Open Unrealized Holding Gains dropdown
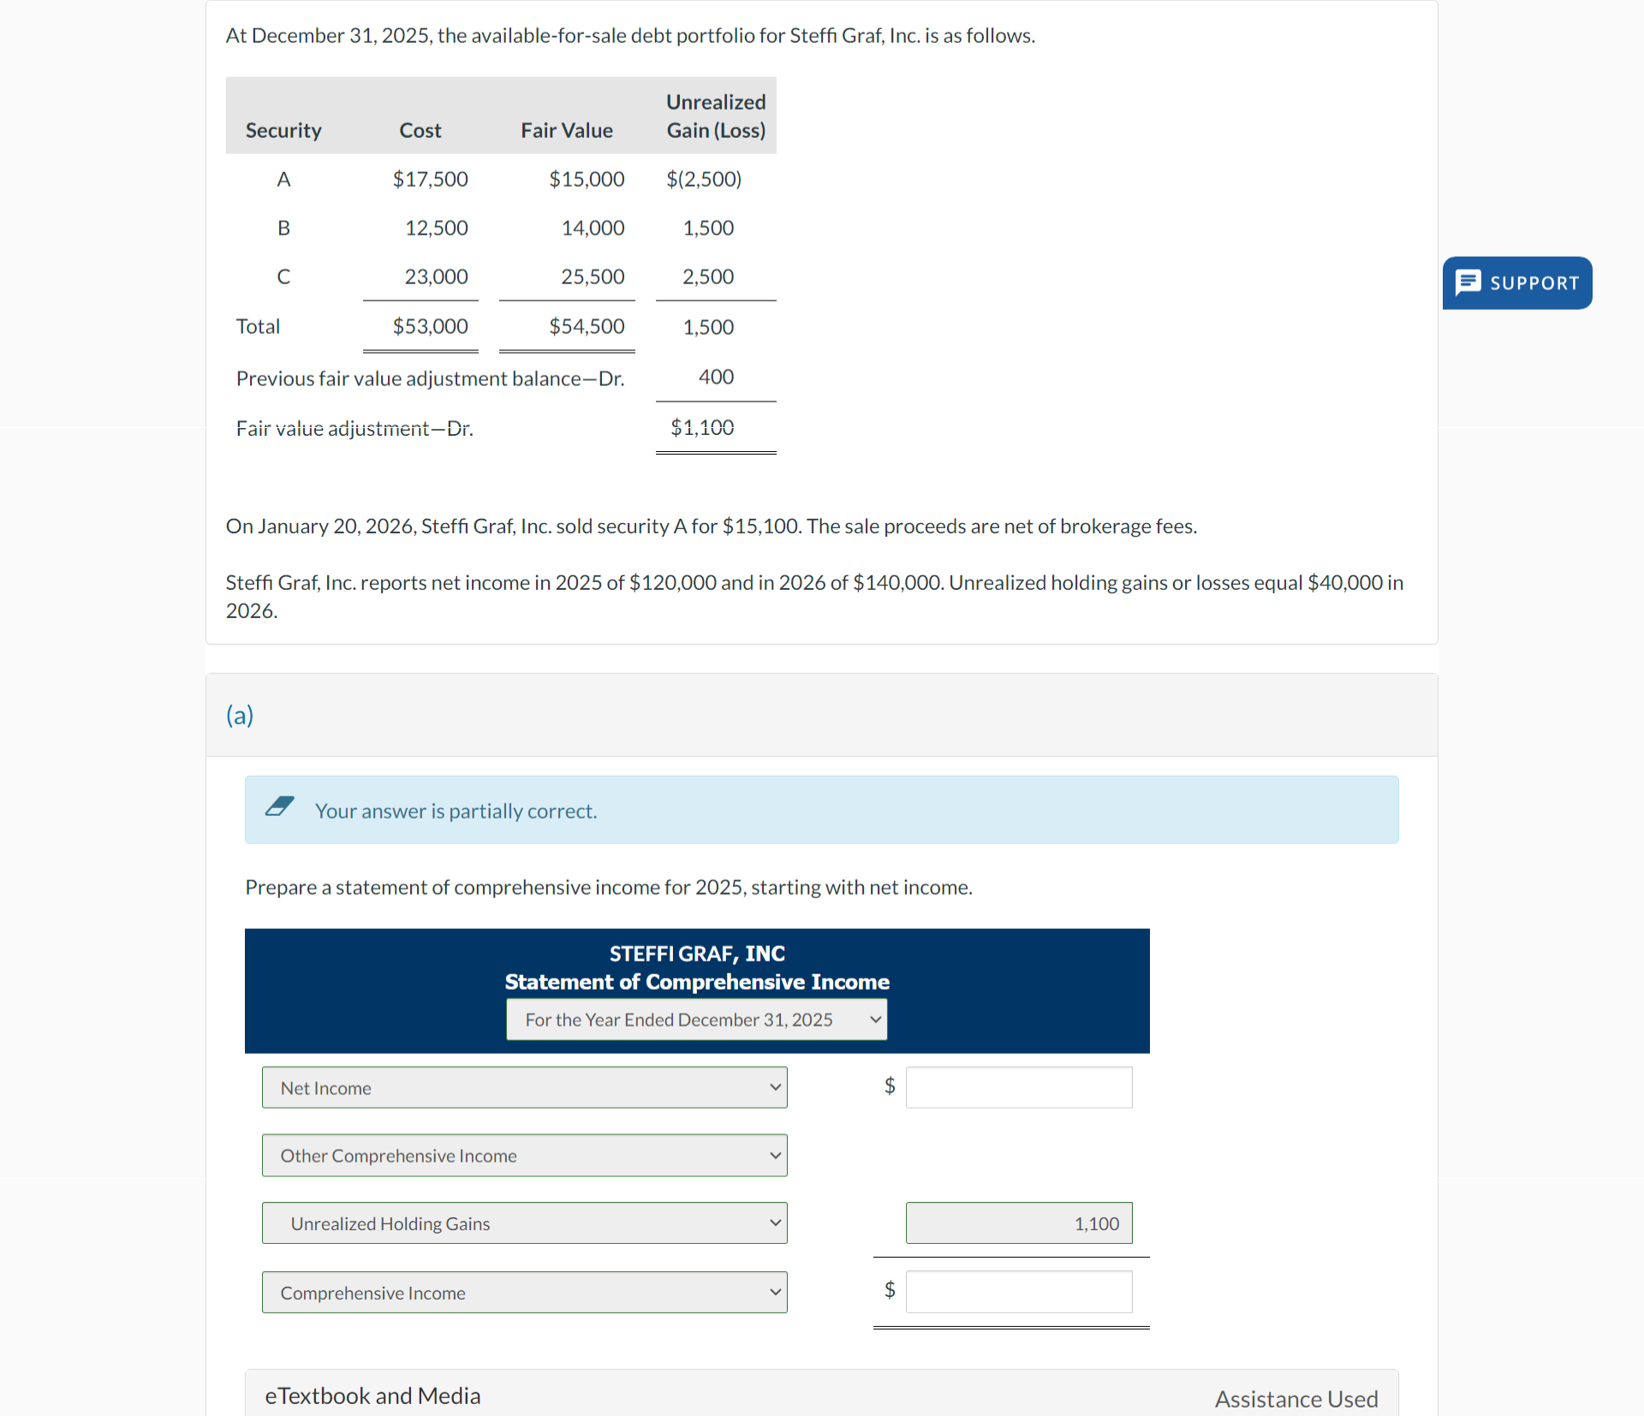The image size is (1644, 1416). click(x=524, y=1223)
